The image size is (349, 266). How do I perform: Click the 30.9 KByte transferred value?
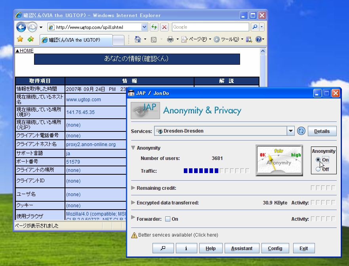pos(275,202)
